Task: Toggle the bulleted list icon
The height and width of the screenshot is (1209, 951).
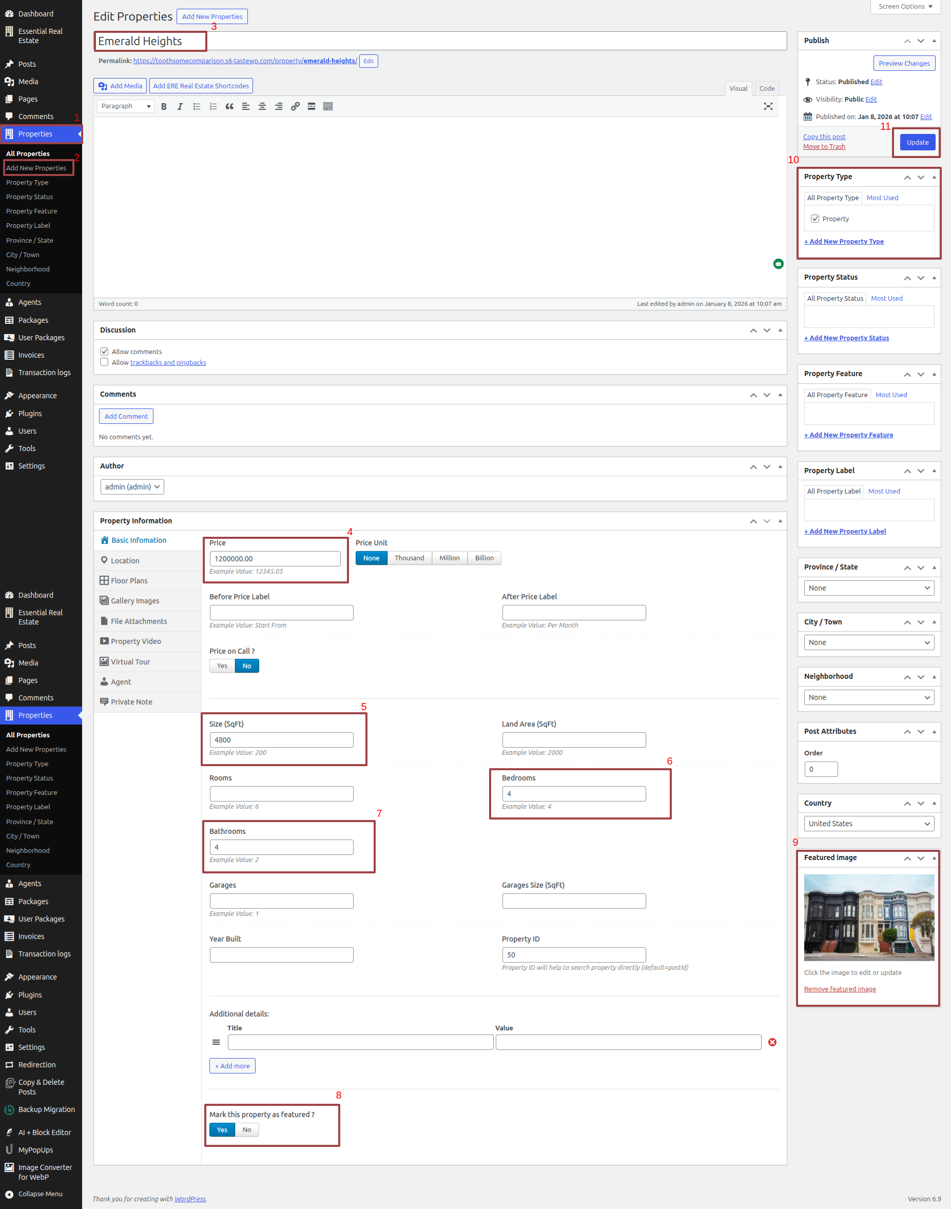Action: [197, 106]
